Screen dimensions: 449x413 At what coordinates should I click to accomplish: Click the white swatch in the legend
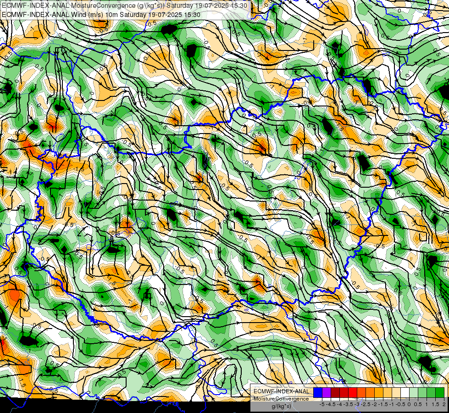pyautogui.click(x=405, y=393)
